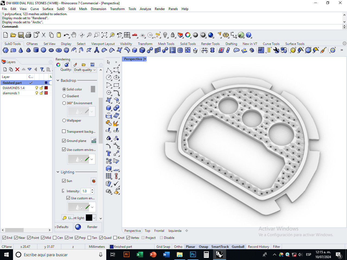Screen dimensions: 347x260
Task: Click the new layer icon in Layers panel
Action: (5, 69)
